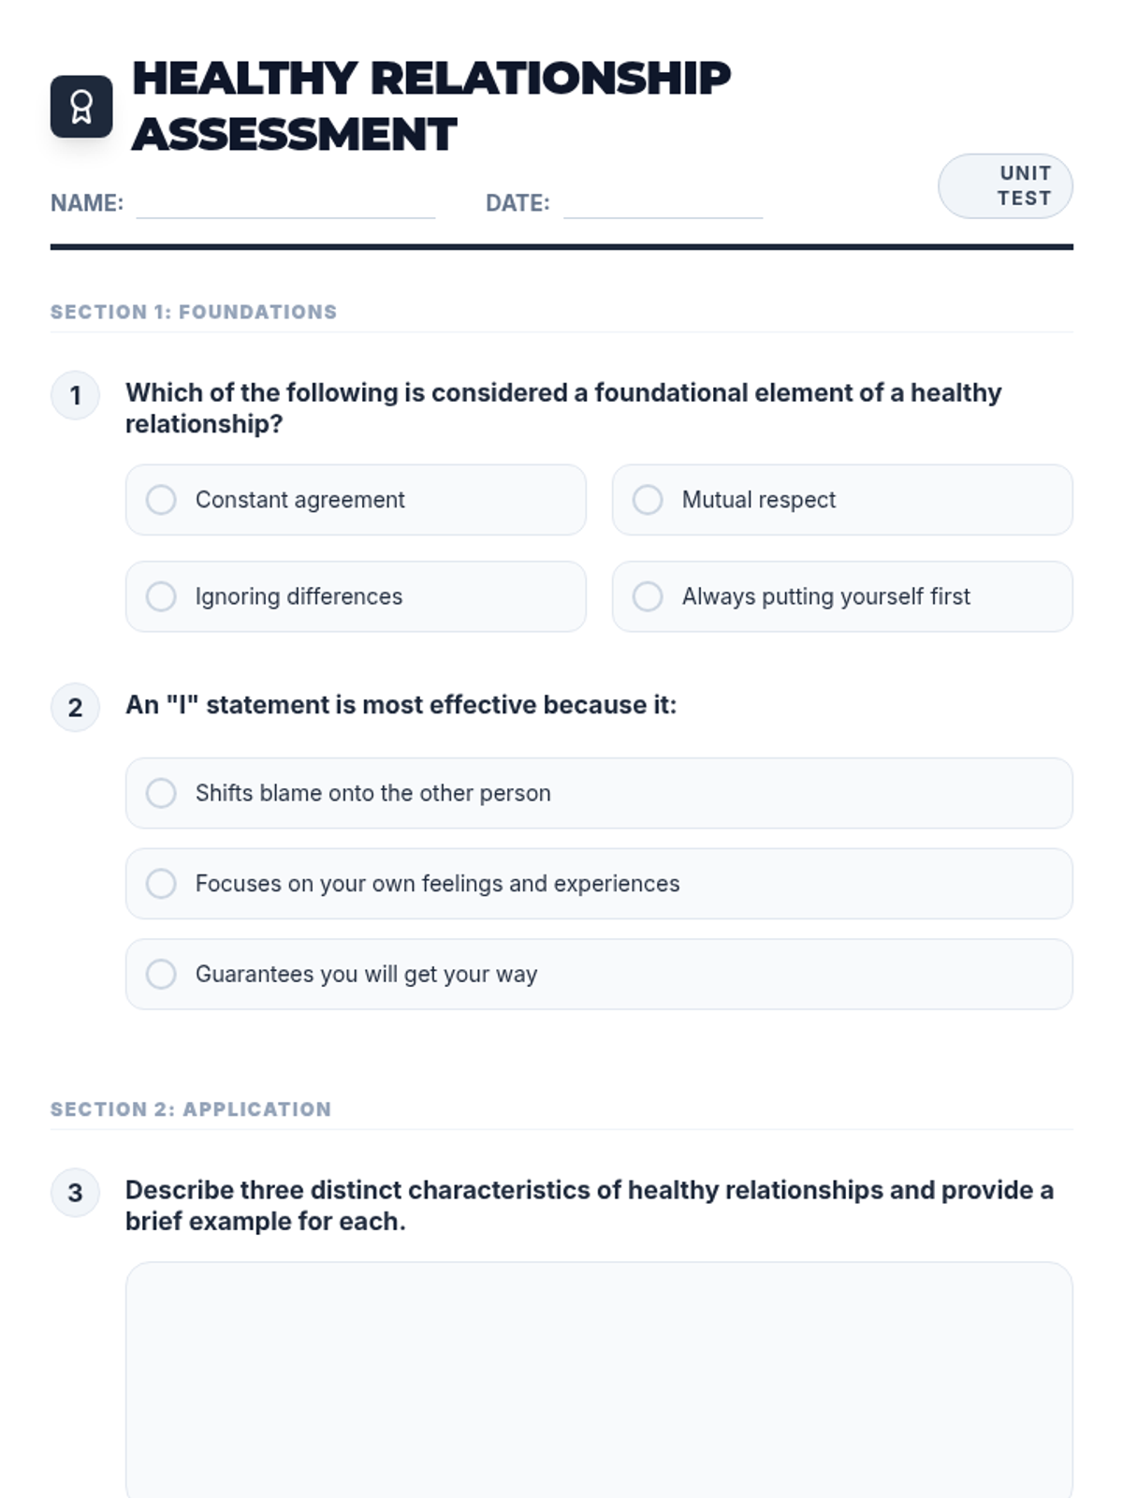Click the question 1 number badge
The width and height of the screenshot is (1123, 1498).
[x=75, y=396]
